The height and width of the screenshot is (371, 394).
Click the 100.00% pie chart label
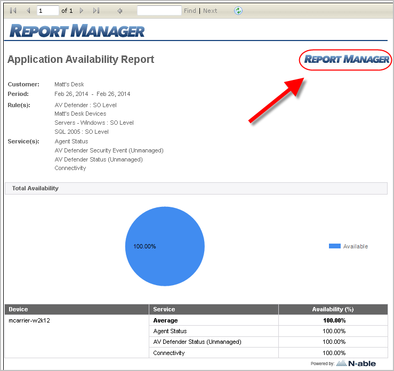[x=144, y=246]
